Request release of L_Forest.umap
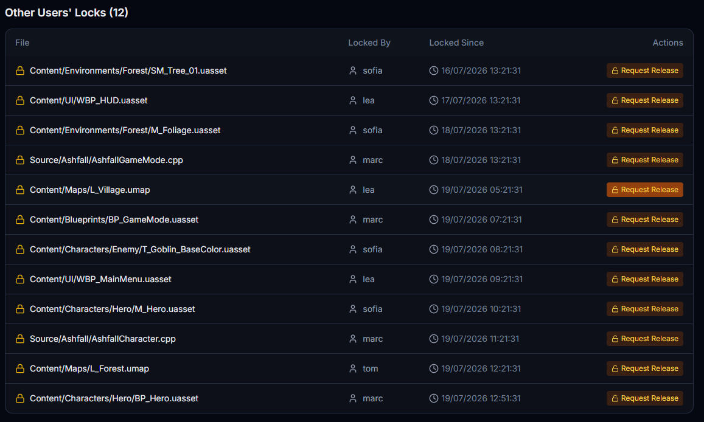The height and width of the screenshot is (422, 704). (x=645, y=368)
